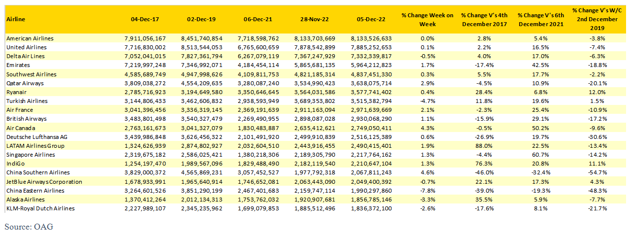Click KLM value 1,836,372,100

372,208
